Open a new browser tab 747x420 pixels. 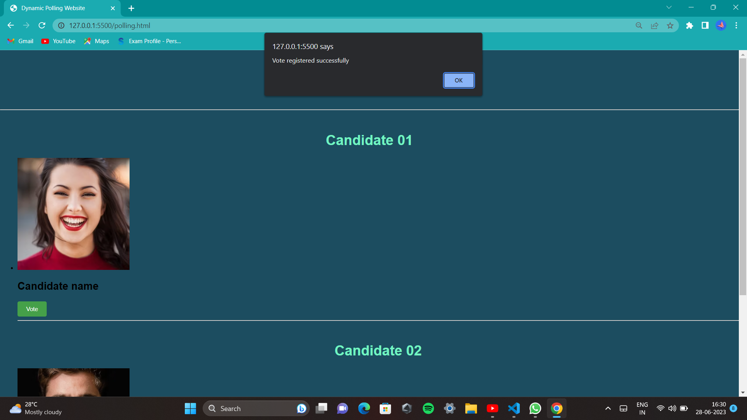pyautogui.click(x=131, y=8)
